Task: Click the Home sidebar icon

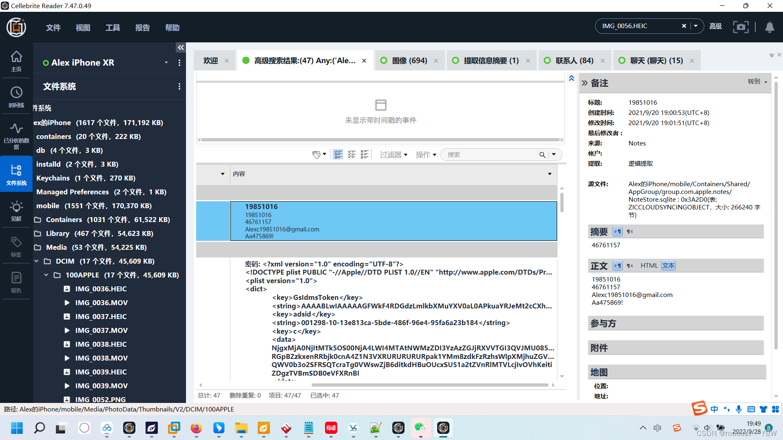Action: 16,61
